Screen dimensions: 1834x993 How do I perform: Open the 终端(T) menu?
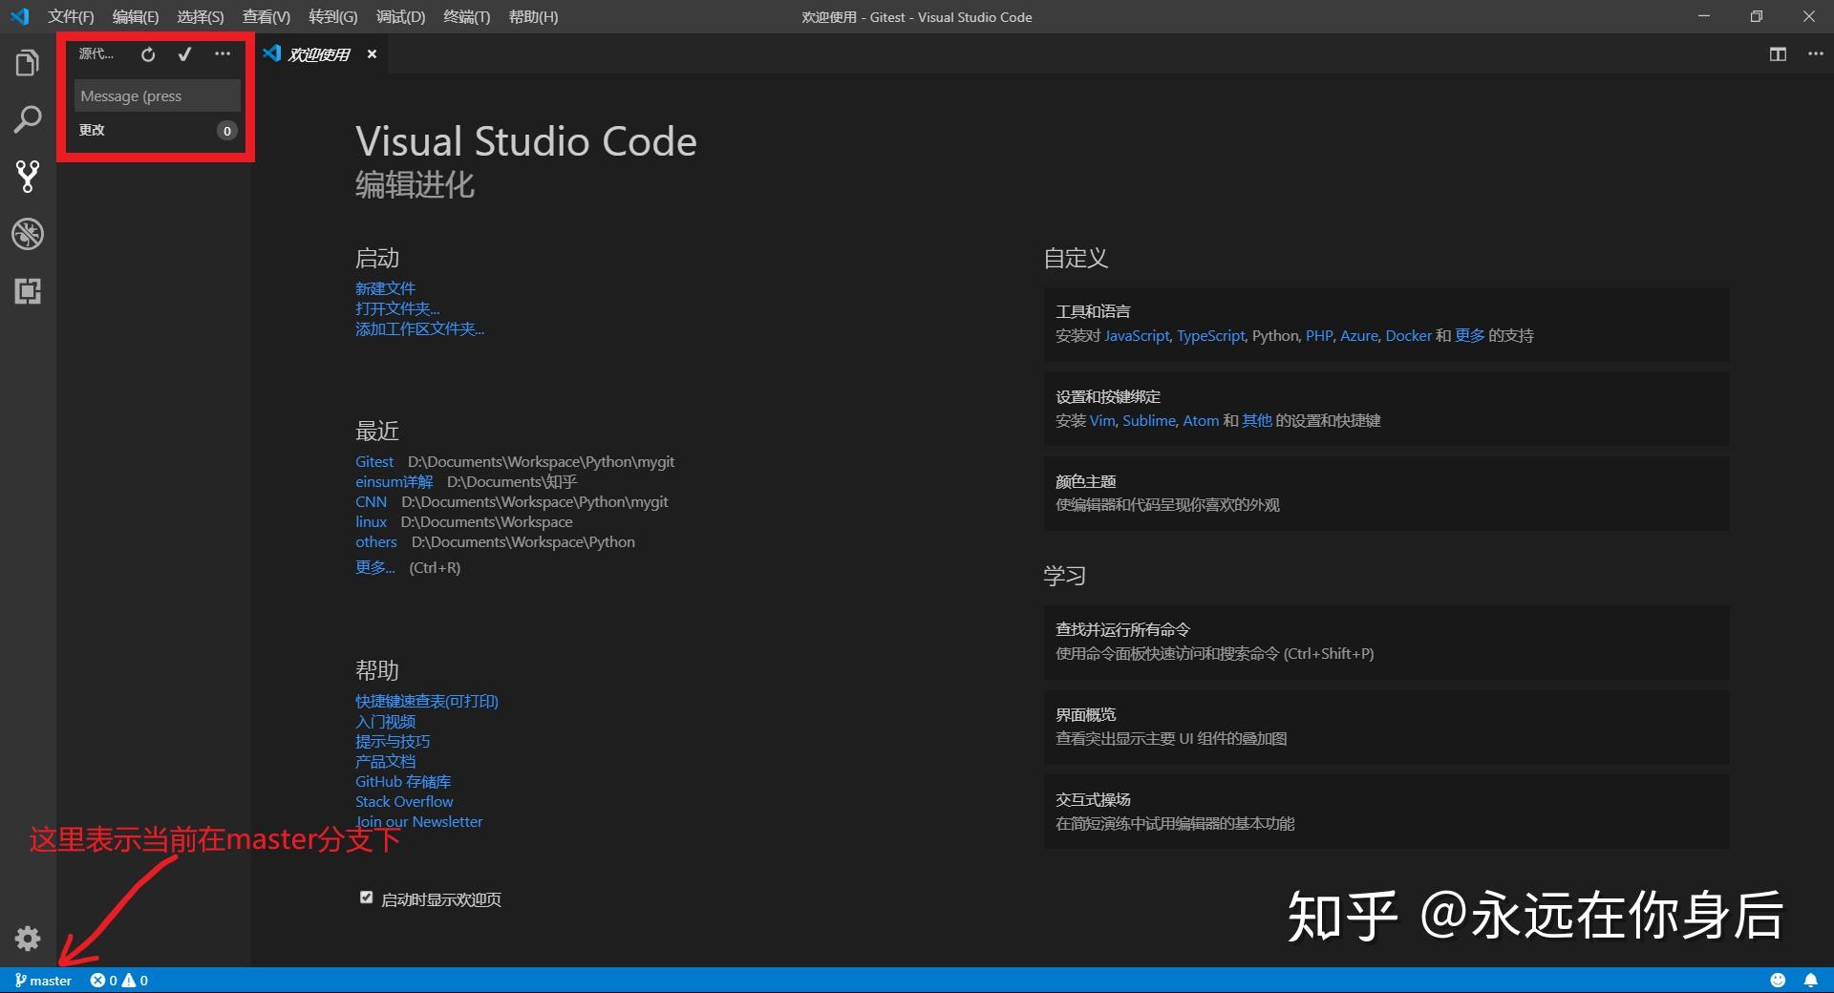pos(467,17)
